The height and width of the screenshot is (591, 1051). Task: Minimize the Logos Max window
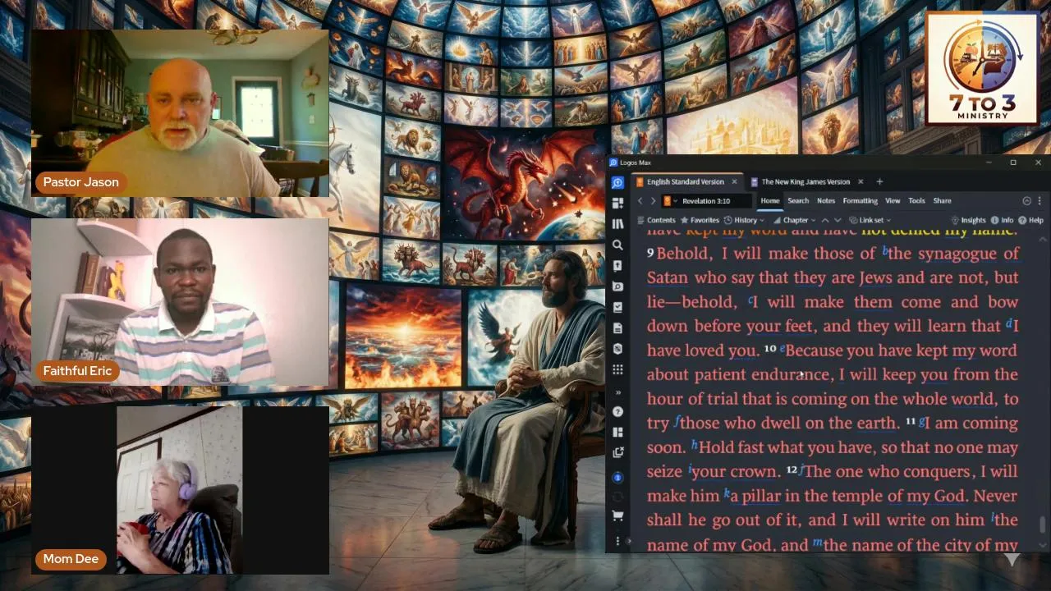pyautogui.click(x=989, y=163)
